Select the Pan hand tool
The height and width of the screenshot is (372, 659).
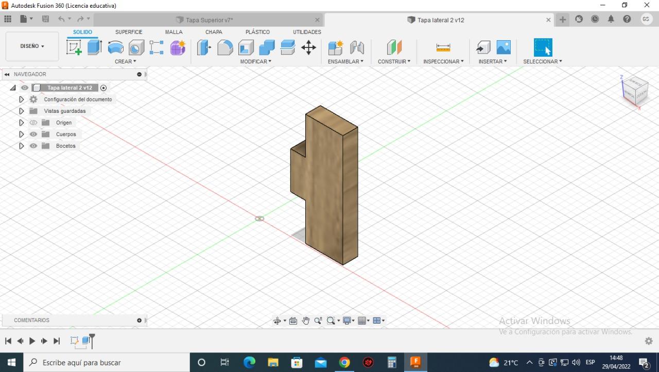(x=305, y=320)
